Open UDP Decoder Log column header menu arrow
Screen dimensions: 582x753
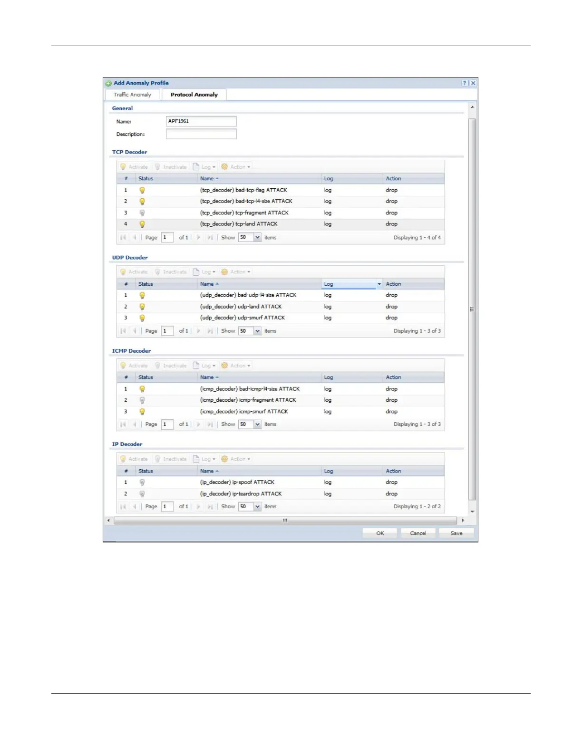379,284
